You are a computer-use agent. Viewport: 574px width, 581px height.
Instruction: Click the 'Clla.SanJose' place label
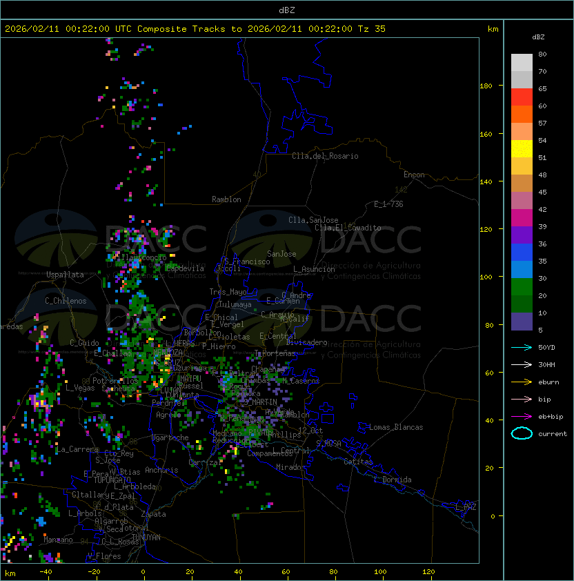[x=313, y=220]
